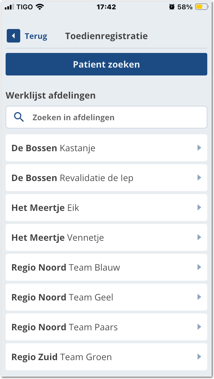Open chevron for Revalidatie de Iep
Image resolution: width=214 pixels, height=379 pixels.
(x=199, y=178)
